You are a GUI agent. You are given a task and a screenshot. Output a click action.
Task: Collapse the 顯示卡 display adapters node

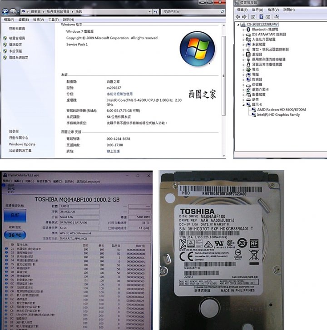point(243,105)
